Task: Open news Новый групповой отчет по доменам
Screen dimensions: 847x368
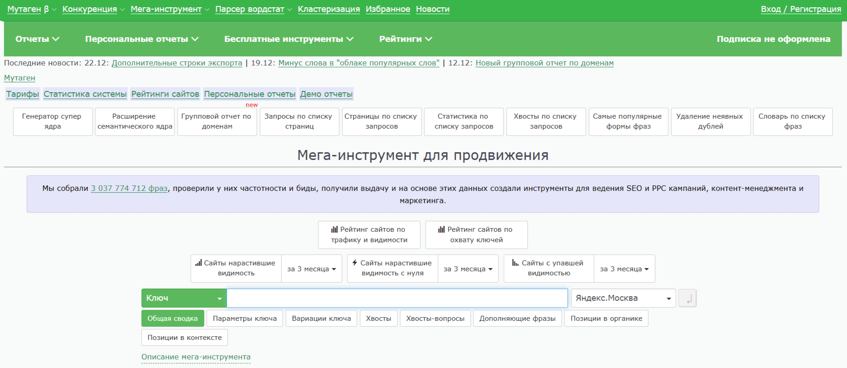Action: 544,63
